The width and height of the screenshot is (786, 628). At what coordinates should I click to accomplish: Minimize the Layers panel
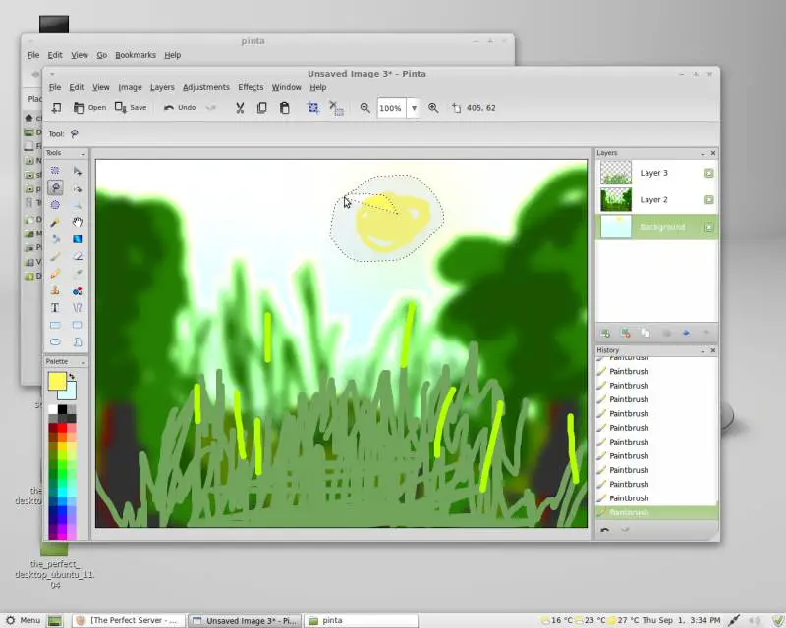[x=702, y=153]
